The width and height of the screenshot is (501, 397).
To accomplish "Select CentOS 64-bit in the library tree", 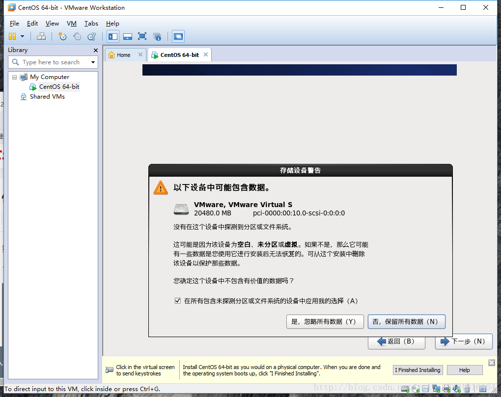I will point(59,87).
